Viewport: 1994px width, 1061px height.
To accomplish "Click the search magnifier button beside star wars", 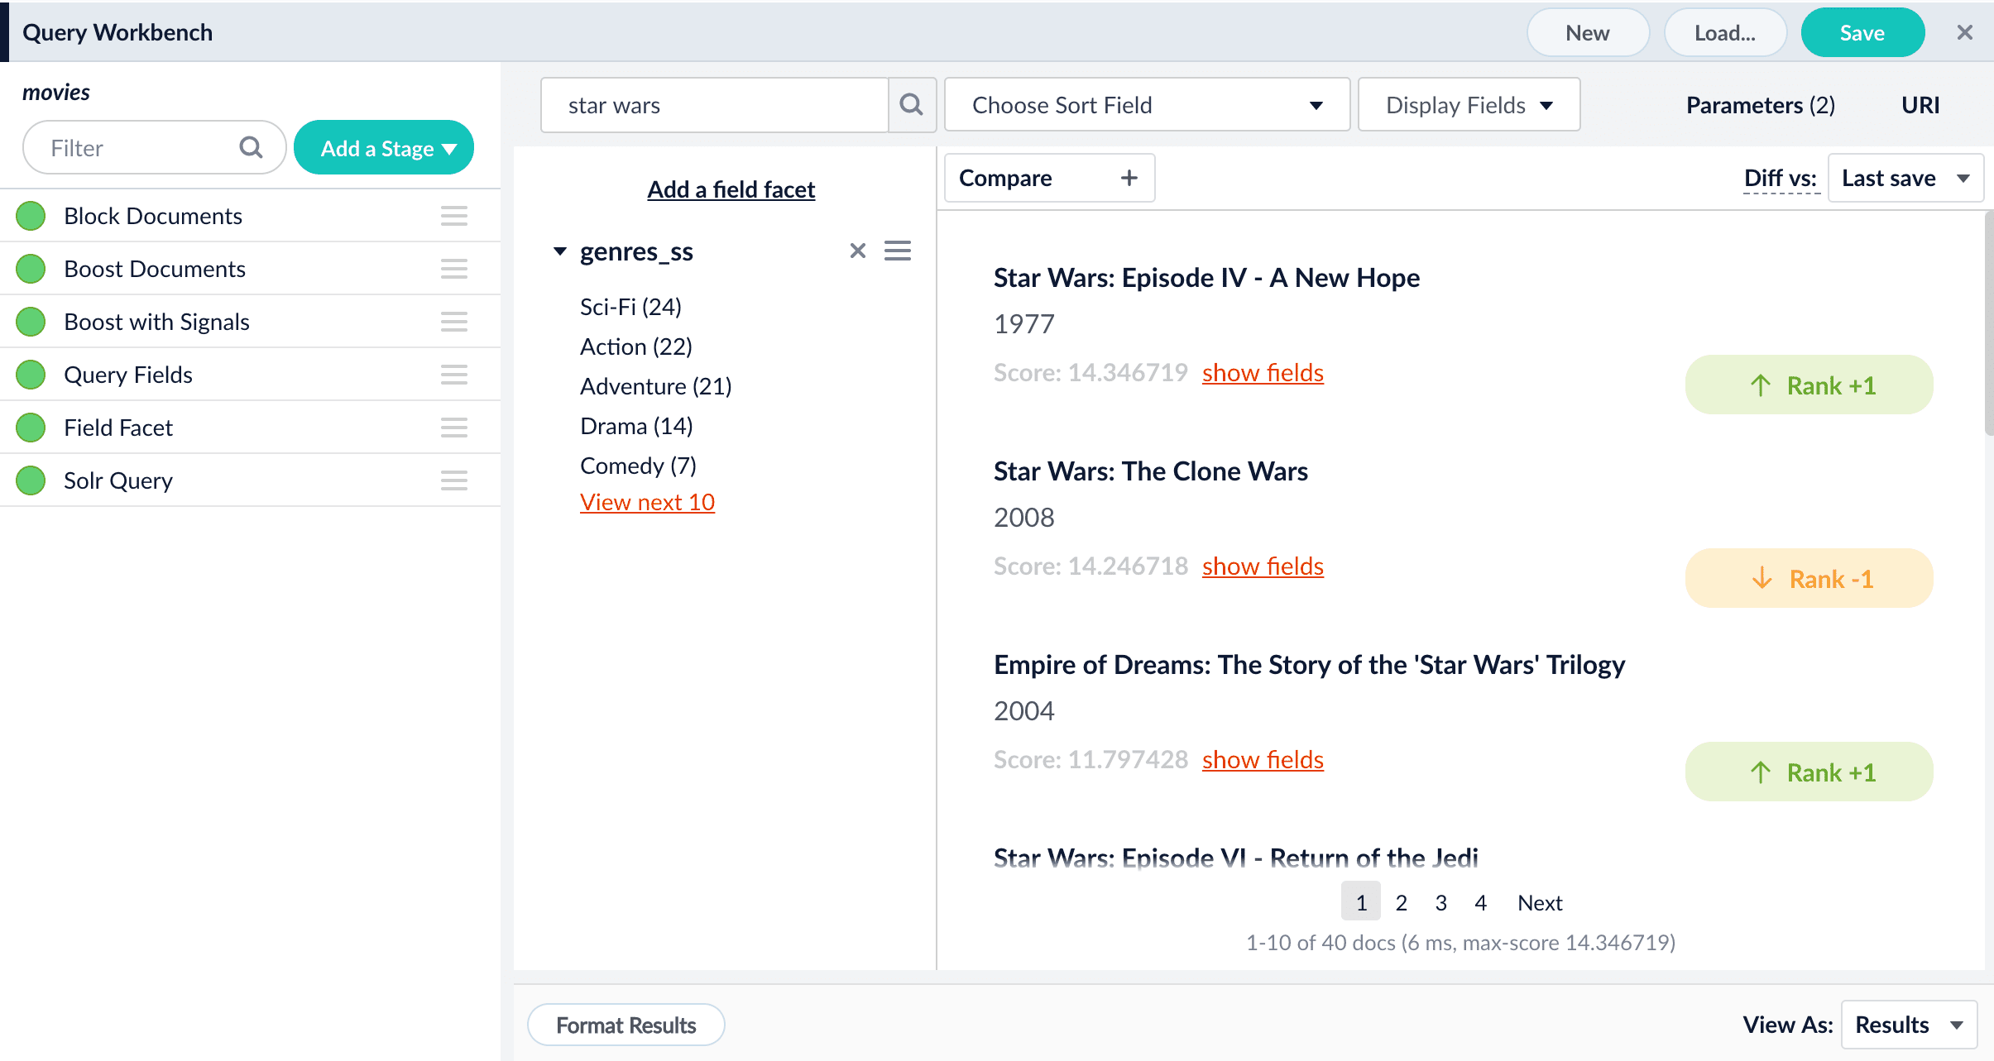I will (911, 105).
